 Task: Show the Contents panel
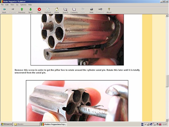click(74, 10)
